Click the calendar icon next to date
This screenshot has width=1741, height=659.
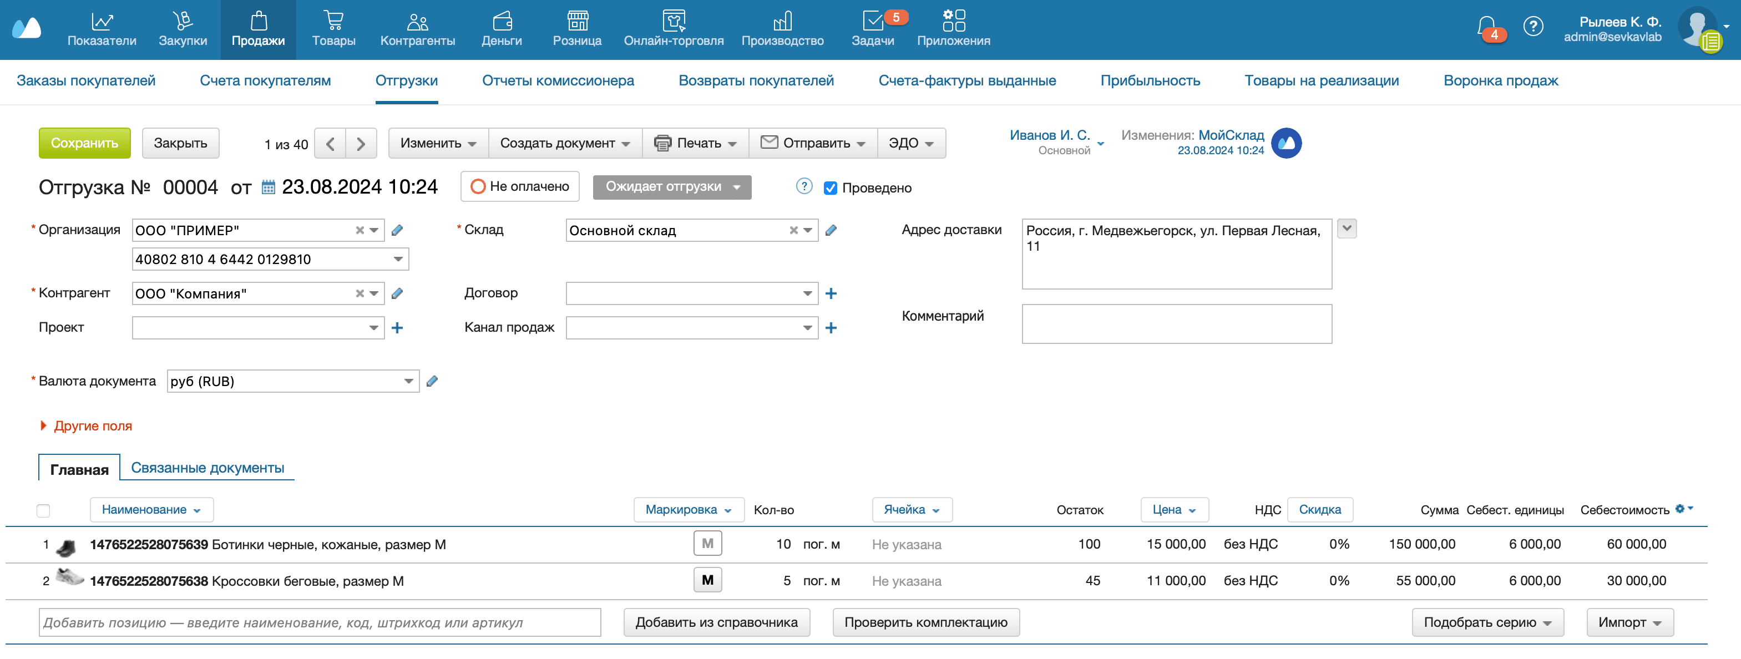click(x=269, y=187)
